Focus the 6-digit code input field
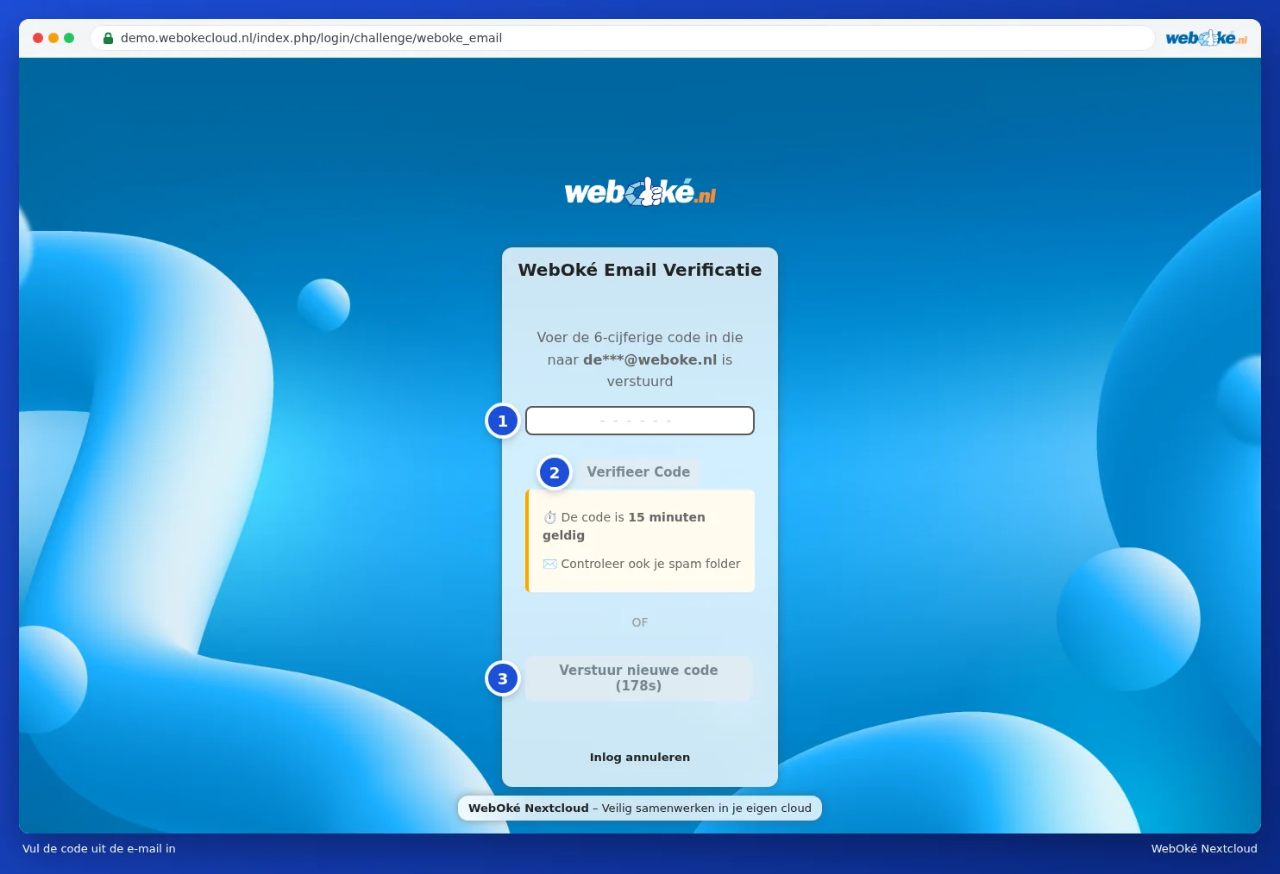Image resolution: width=1280 pixels, height=874 pixels. click(x=640, y=421)
